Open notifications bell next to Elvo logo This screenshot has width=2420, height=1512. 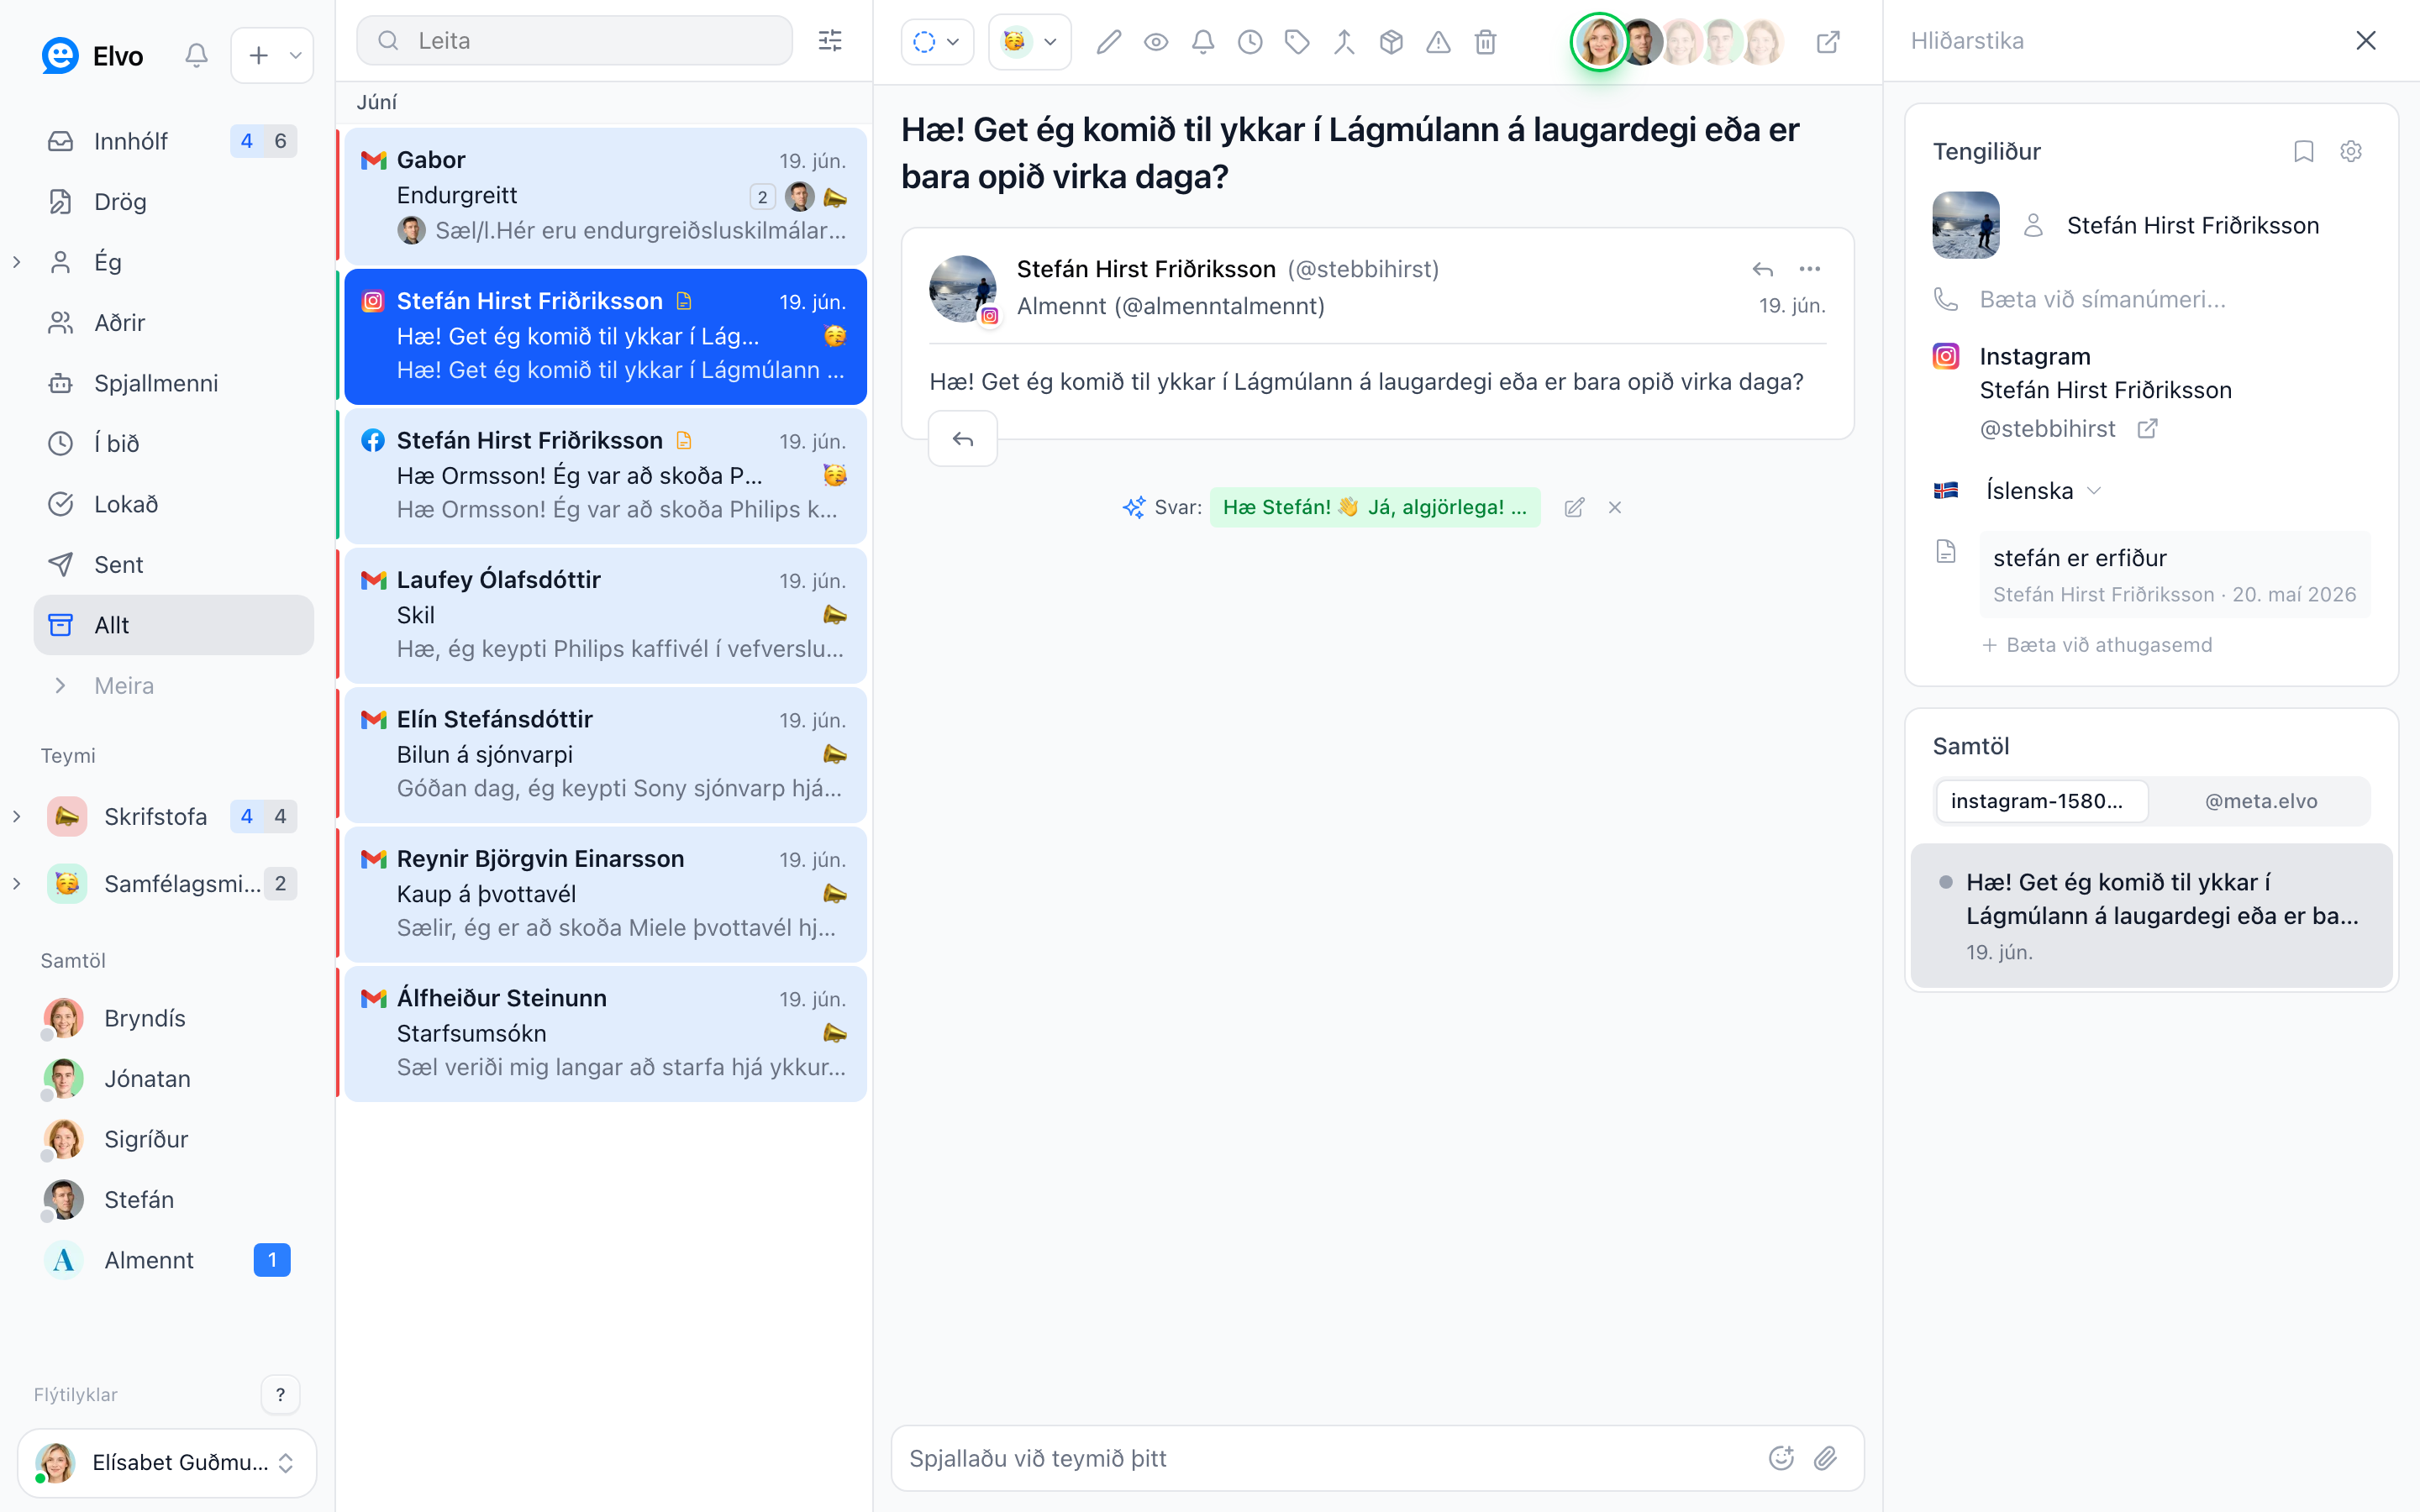pyautogui.click(x=196, y=55)
